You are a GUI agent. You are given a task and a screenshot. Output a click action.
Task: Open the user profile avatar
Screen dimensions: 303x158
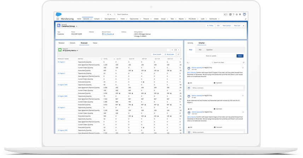coord(244,14)
